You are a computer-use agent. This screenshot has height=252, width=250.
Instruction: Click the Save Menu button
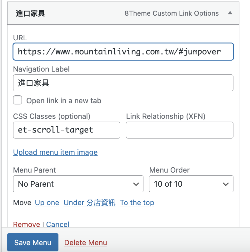(x=33, y=242)
